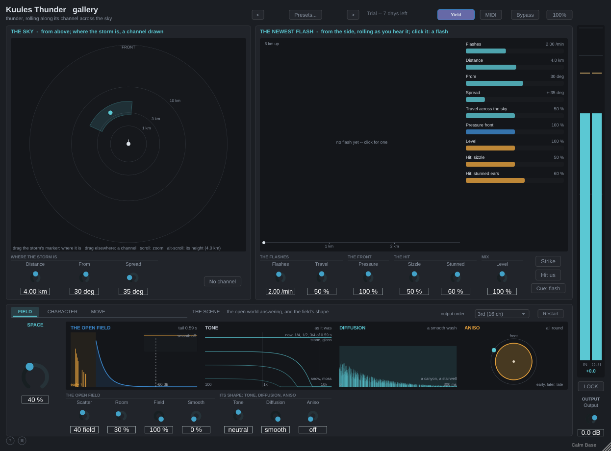Viewport: 611px width, 451px height.
Task: Enable the MIDI button
Action: click(491, 15)
